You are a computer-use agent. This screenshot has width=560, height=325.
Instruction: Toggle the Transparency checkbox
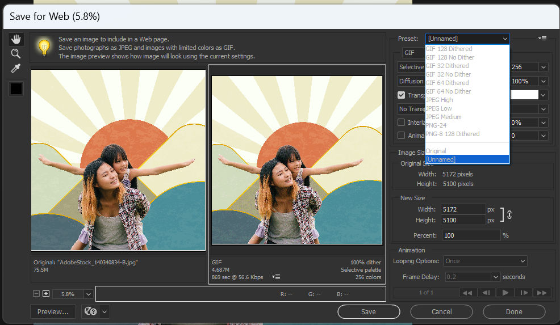point(402,95)
